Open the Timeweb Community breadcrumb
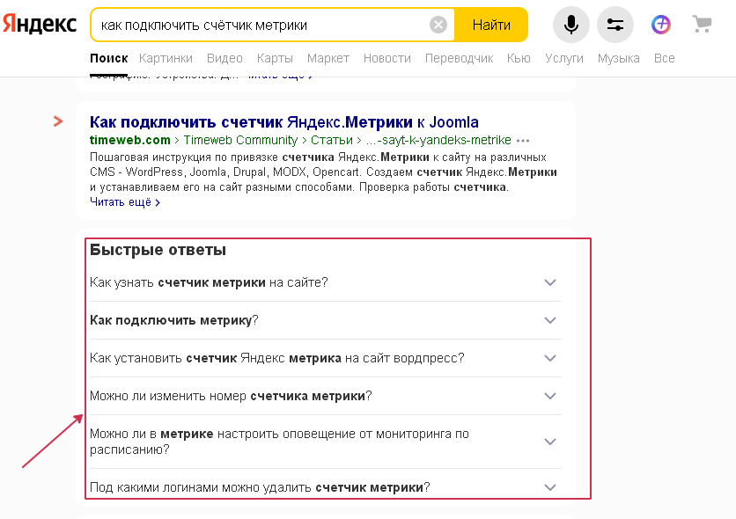The height and width of the screenshot is (519, 736). (x=240, y=140)
